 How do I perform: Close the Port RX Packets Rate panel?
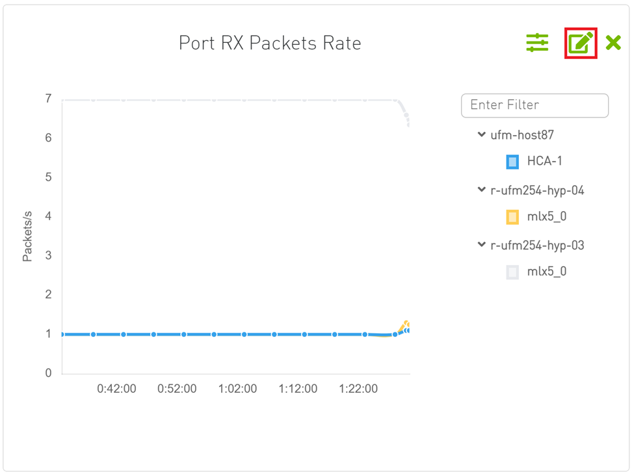coord(613,44)
